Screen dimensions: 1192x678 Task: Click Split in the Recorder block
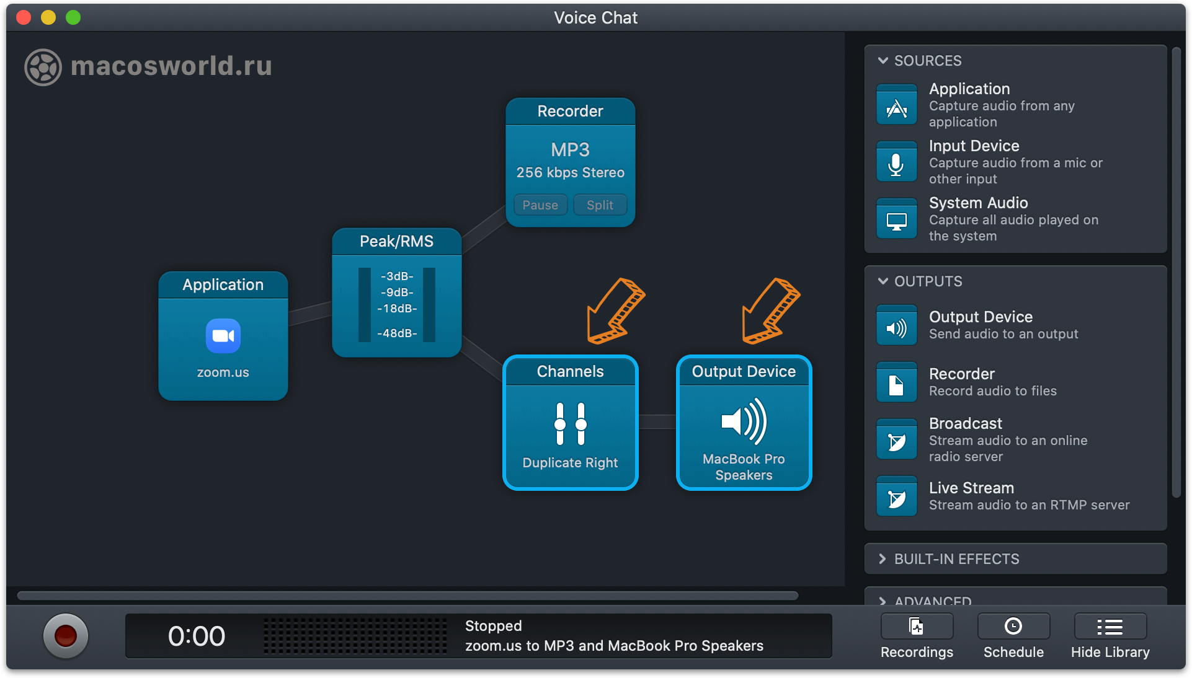click(600, 205)
